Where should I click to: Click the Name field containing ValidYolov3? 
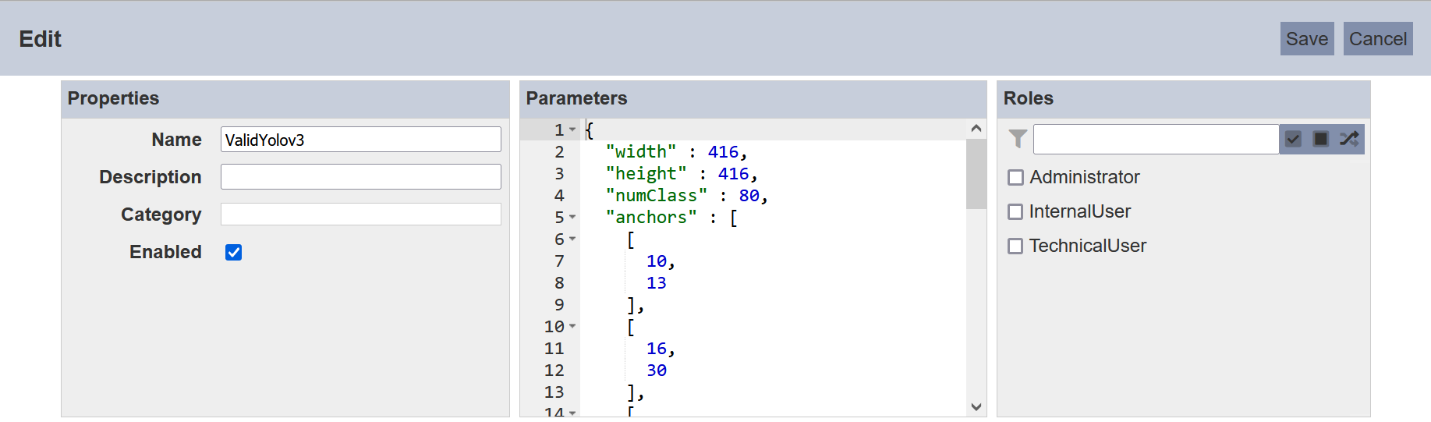[361, 140]
